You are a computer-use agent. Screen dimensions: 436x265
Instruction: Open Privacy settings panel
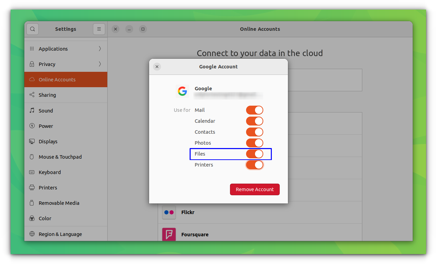pos(66,64)
